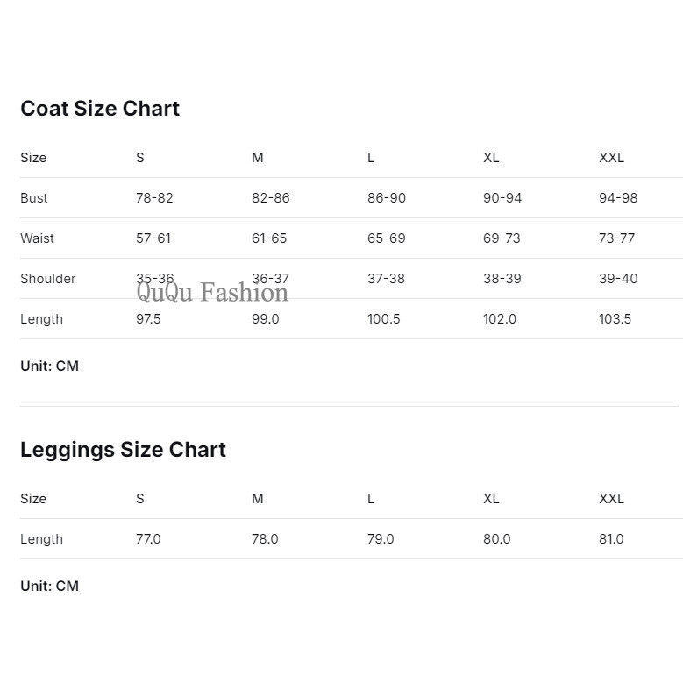
Task: Click the Waist row label
Action: pyautogui.click(x=37, y=238)
